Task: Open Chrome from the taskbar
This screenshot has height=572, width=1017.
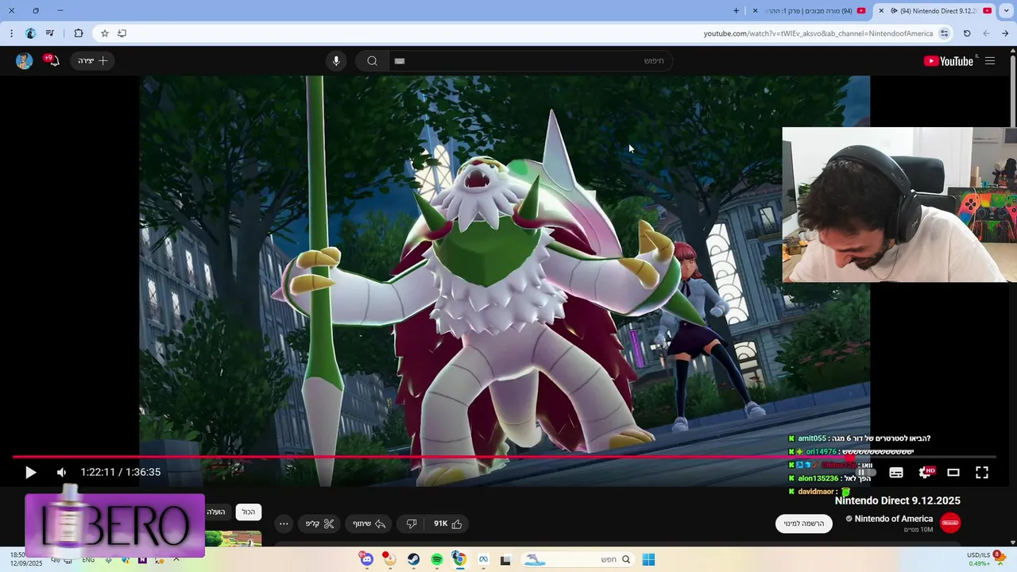Action: coord(459,559)
